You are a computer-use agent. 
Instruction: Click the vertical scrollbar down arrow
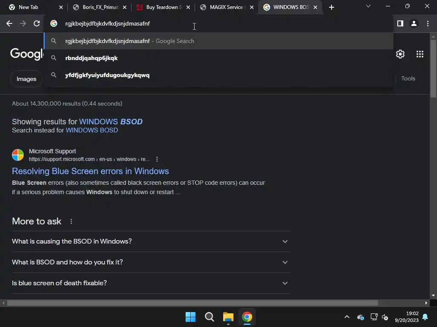(433, 295)
